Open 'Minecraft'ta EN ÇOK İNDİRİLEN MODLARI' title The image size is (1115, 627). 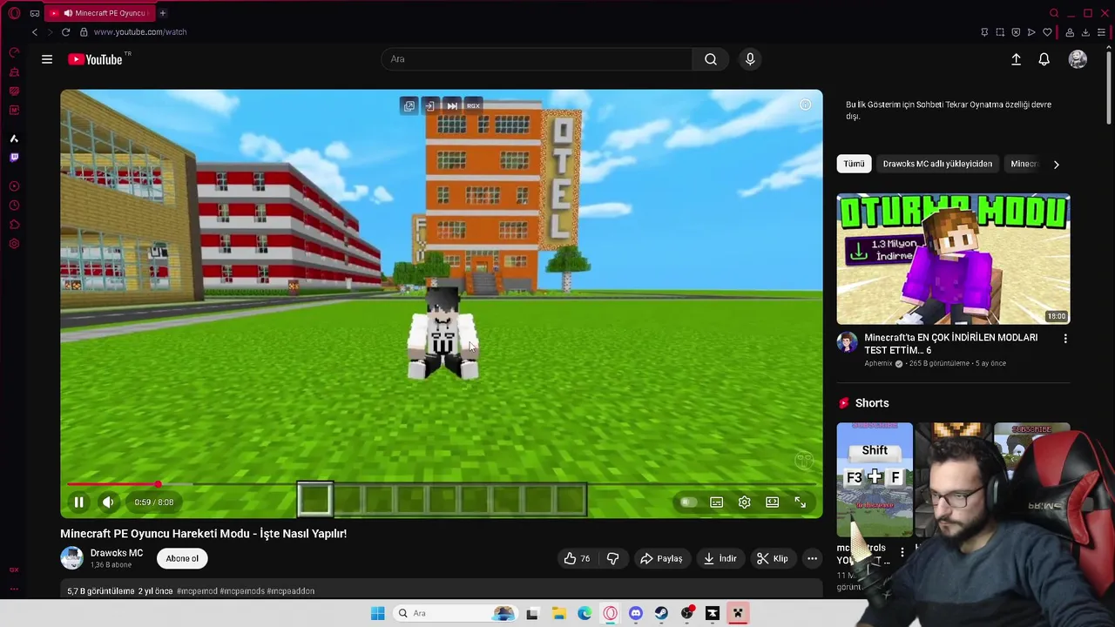[x=951, y=344]
